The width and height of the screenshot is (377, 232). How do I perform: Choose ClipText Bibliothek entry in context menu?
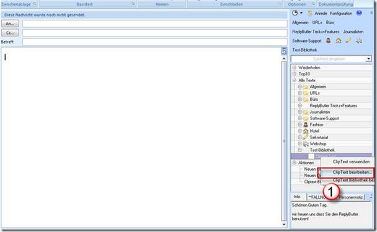353,180
